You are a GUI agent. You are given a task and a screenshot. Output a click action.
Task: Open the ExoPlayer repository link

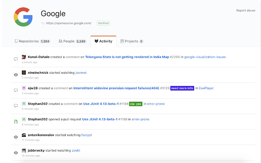206,88
